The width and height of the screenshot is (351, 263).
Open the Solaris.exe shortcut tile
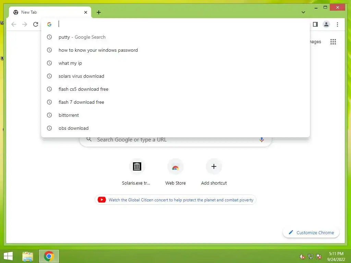pos(136,172)
